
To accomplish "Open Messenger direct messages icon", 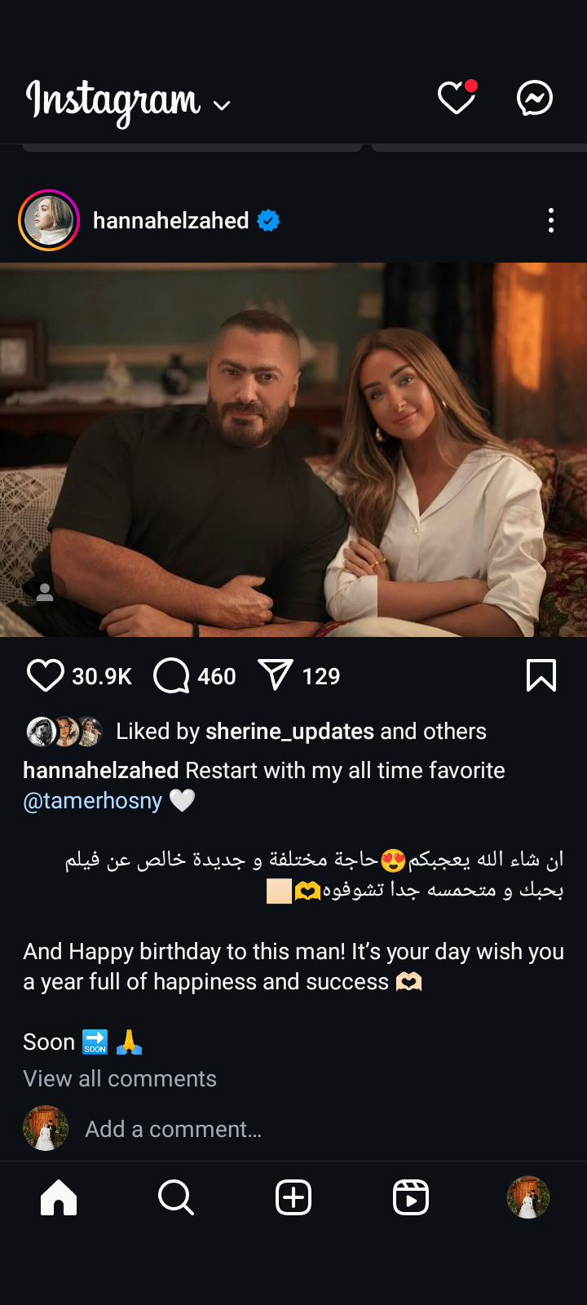I will point(535,98).
